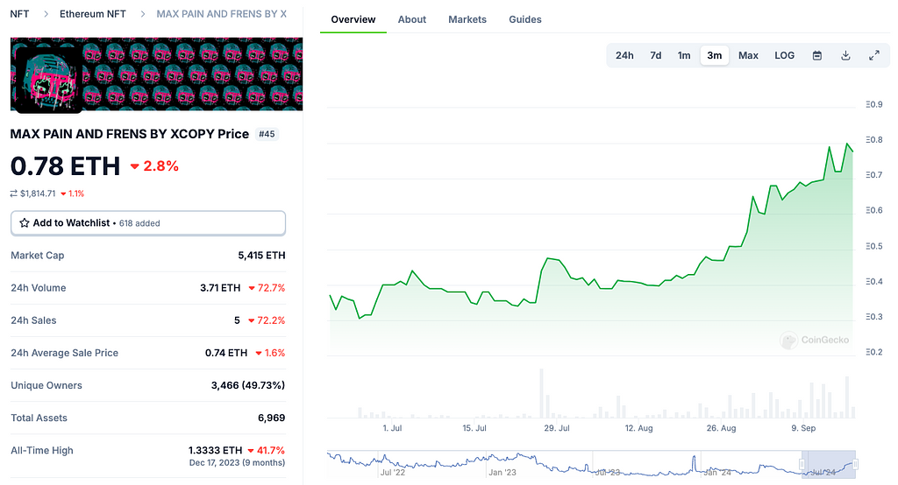Switch to the Markets tab
Viewport: 898px width, 485px height.
click(x=467, y=19)
